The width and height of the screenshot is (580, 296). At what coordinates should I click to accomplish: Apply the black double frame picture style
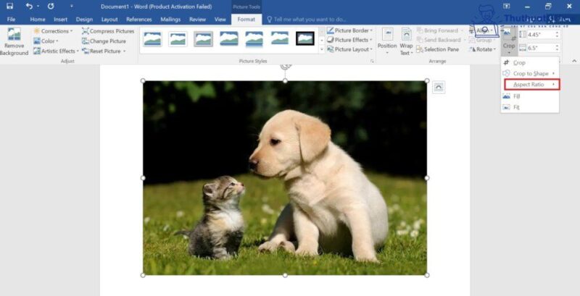point(305,39)
